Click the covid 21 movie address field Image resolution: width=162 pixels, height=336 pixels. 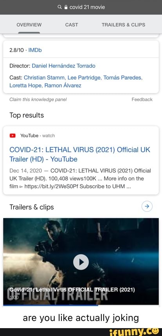tap(81, 7)
